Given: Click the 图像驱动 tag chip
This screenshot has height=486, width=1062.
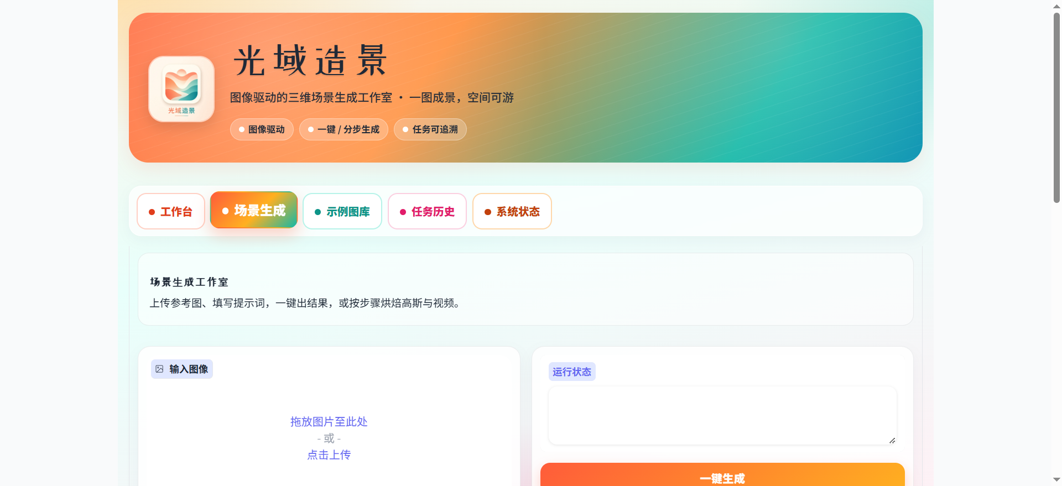Looking at the screenshot, I should [x=262, y=129].
